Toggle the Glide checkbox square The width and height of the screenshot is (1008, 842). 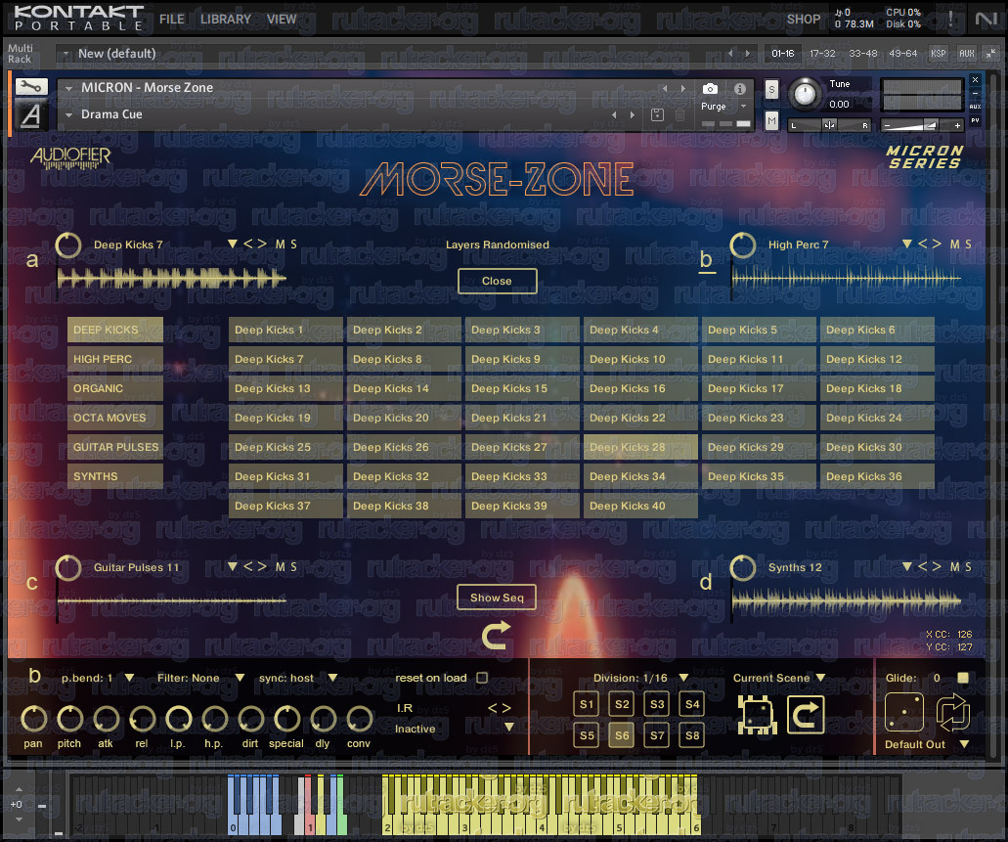point(963,678)
